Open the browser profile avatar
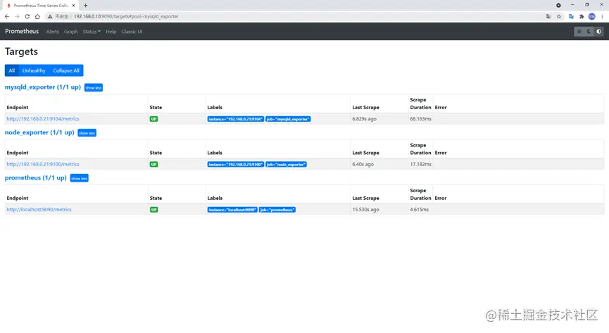 592,16
